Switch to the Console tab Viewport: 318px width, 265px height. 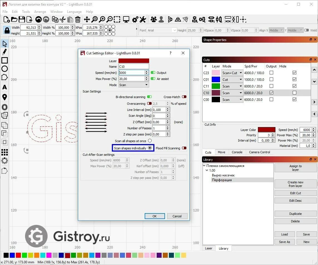click(237, 152)
